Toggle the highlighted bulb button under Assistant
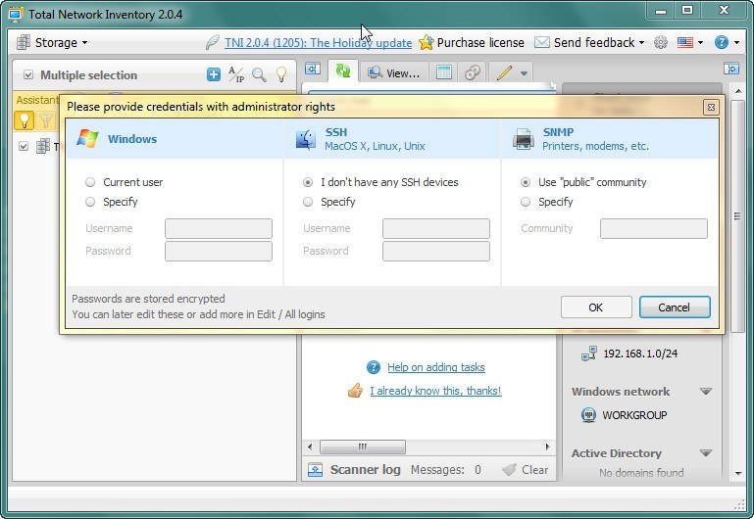This screenshot has width=754, height=519. [25, 120]
